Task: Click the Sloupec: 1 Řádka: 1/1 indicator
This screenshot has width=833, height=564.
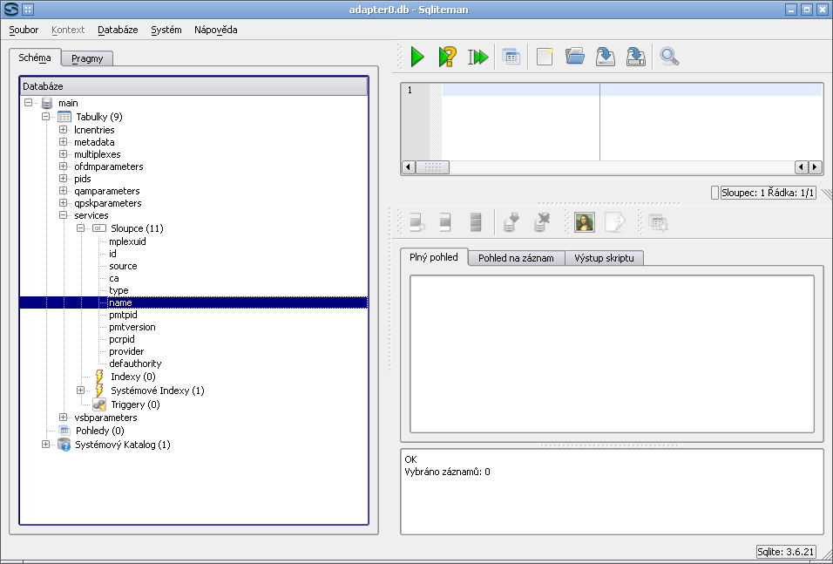Action: tap(768, 193)
